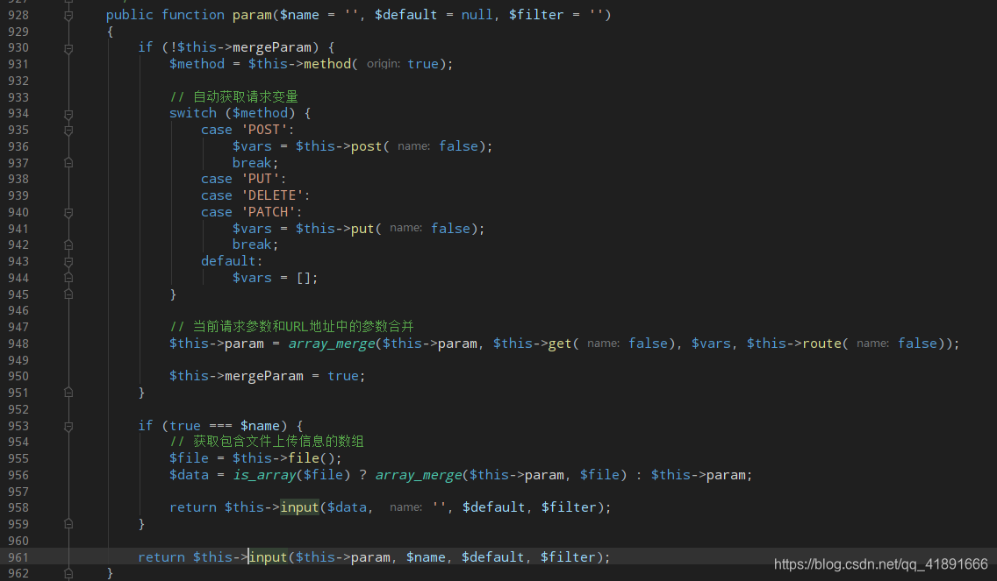Click the switch keyword on line 934
The image size is (997, 581).
pyautogui.click(x=193, y=113)
